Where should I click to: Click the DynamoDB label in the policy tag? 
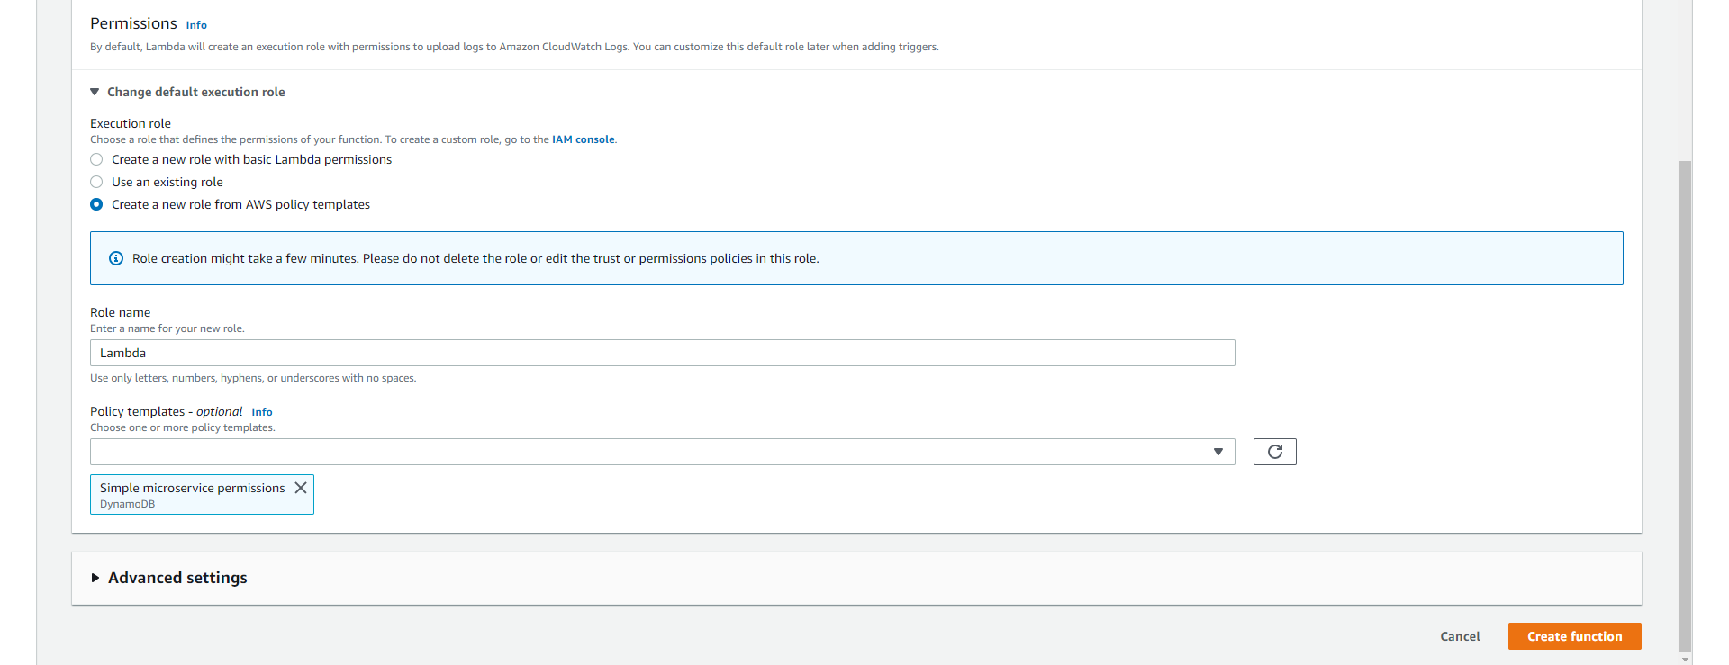click(127, 504)
